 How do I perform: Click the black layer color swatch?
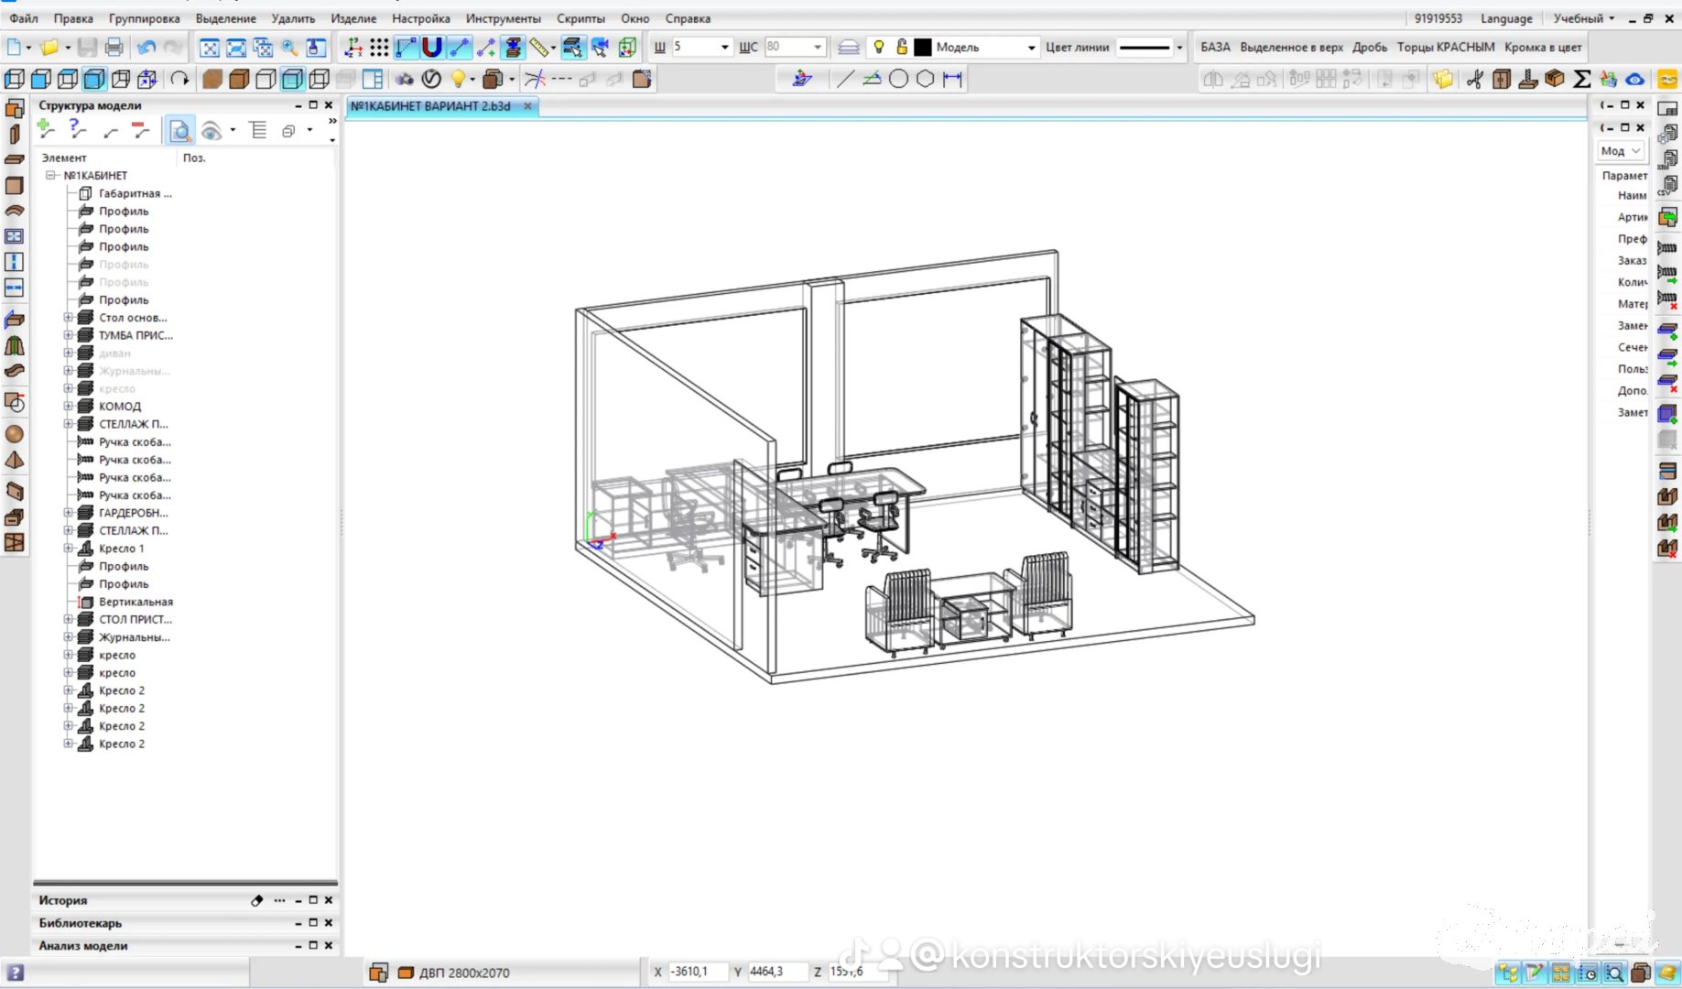click(x=923, y=47)
